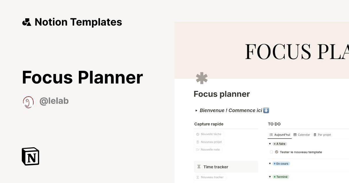Viewport: 349px width, 183px height.
Task: Click the Notion N logo bottom-left
Action: coord(30,156)
